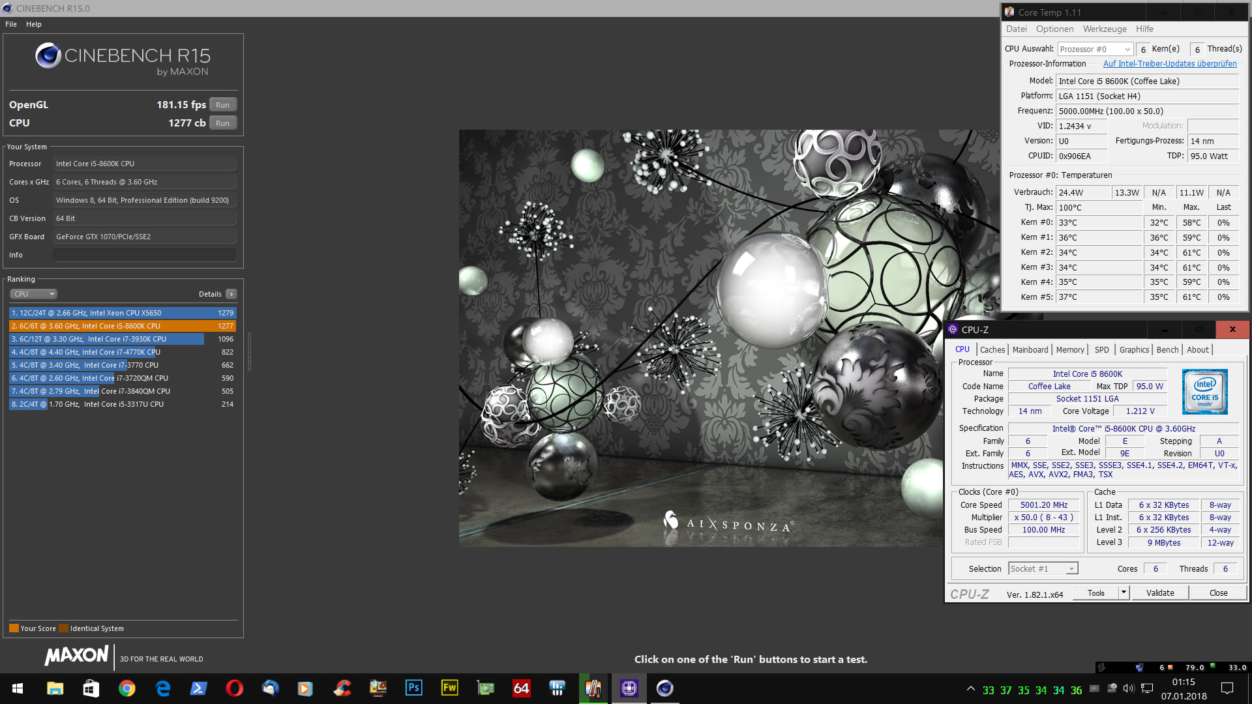Open the Prozessor #0 combo box
The width and height of the screenshot is (1252, 704).
point(1095,50)
